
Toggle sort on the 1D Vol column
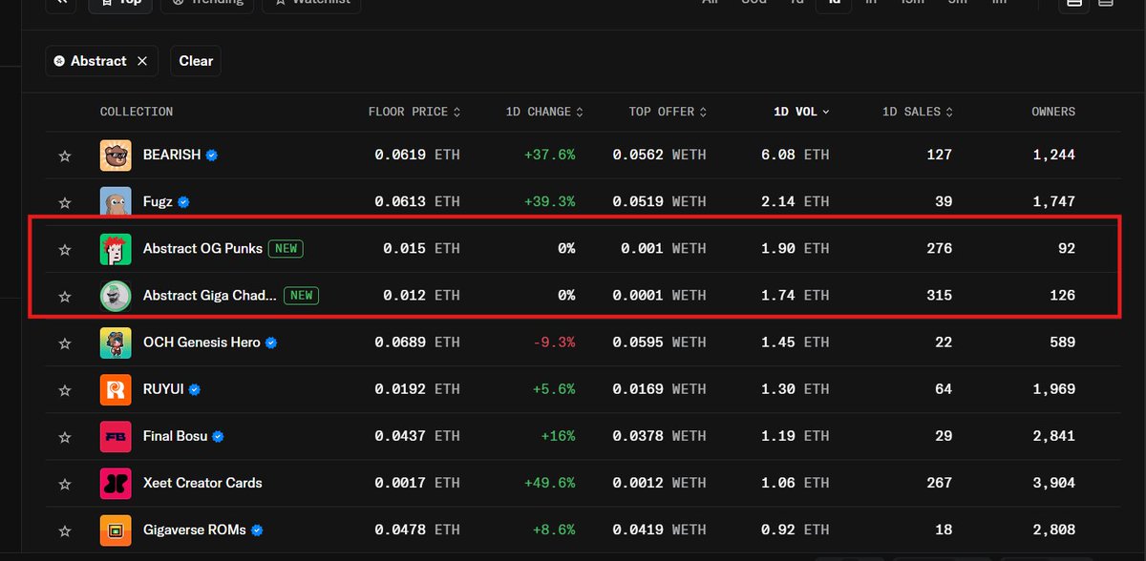pyautogui.click(x=801, y=112)
